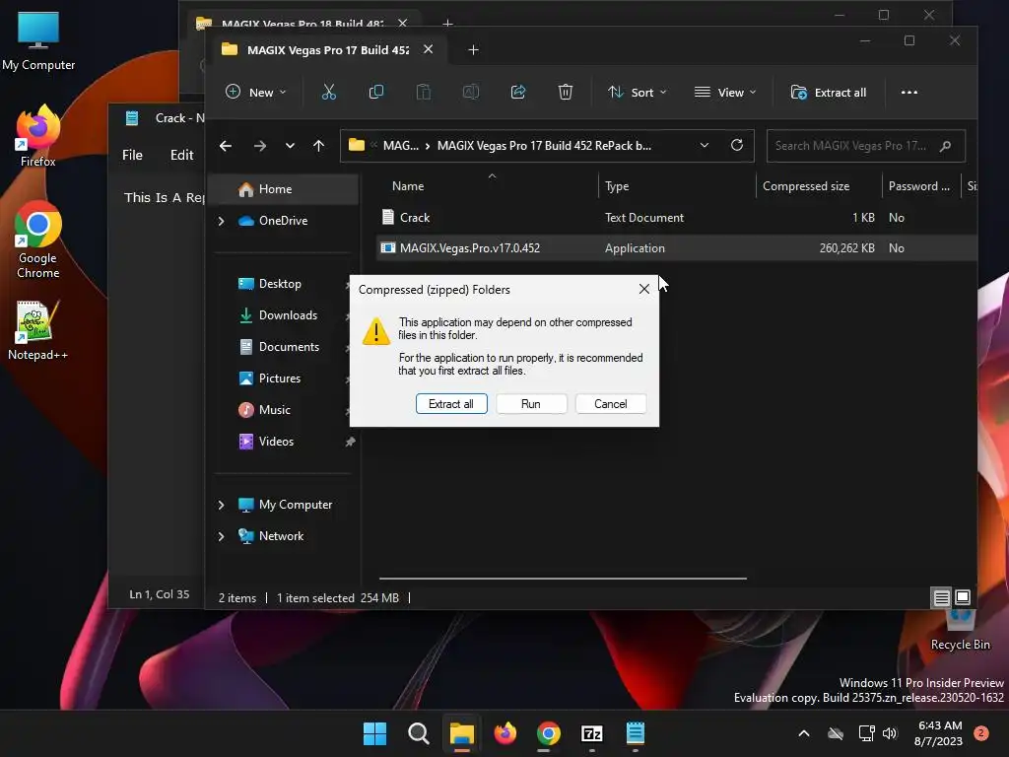
Task: Click the Cut scissors icon in Explorer toolbar
Action: [x=329, y=92]
